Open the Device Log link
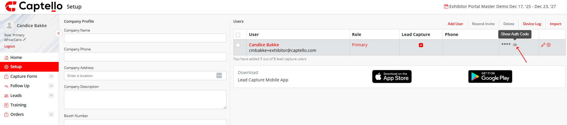 click(532, 24)
